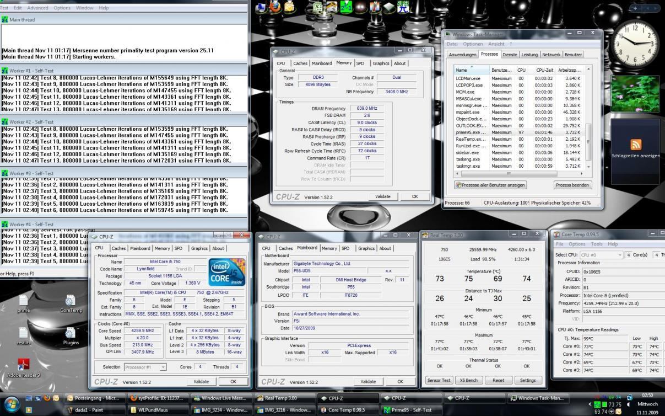Click the Task Manager process list vertical scrollbar

coord(588,117)
